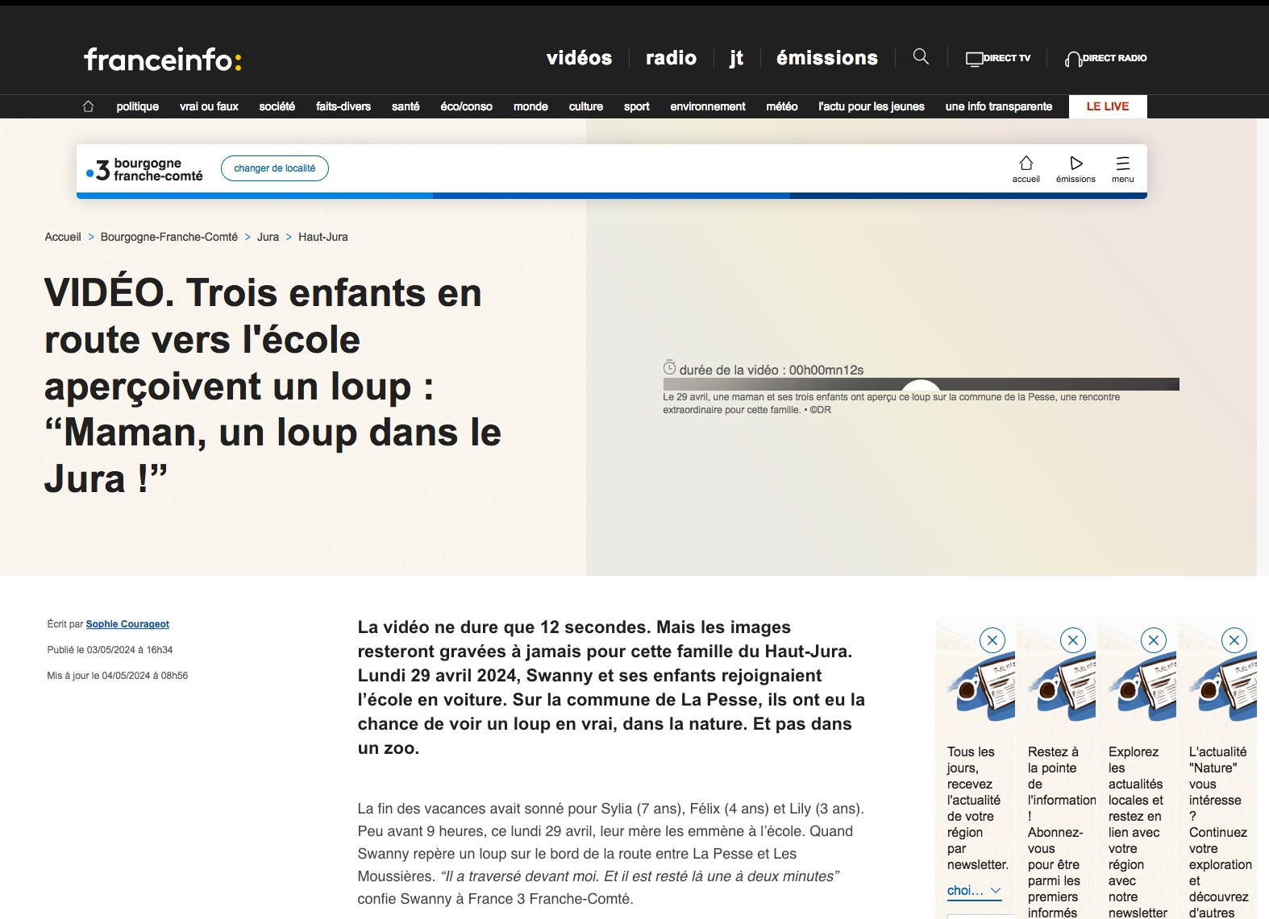Click the video progress bar
This screenshot has height=919, width=1269.
pyautogui.click(x=921, y=384)
